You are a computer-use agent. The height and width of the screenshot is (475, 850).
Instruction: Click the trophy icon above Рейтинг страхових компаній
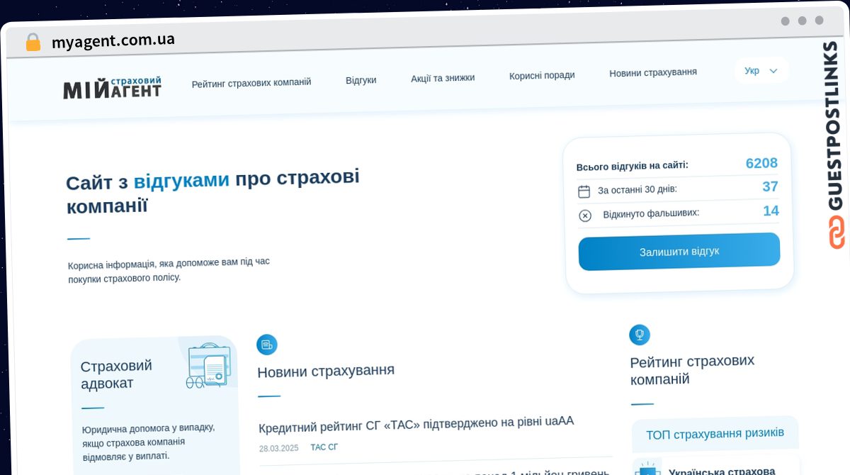(640, 335)
